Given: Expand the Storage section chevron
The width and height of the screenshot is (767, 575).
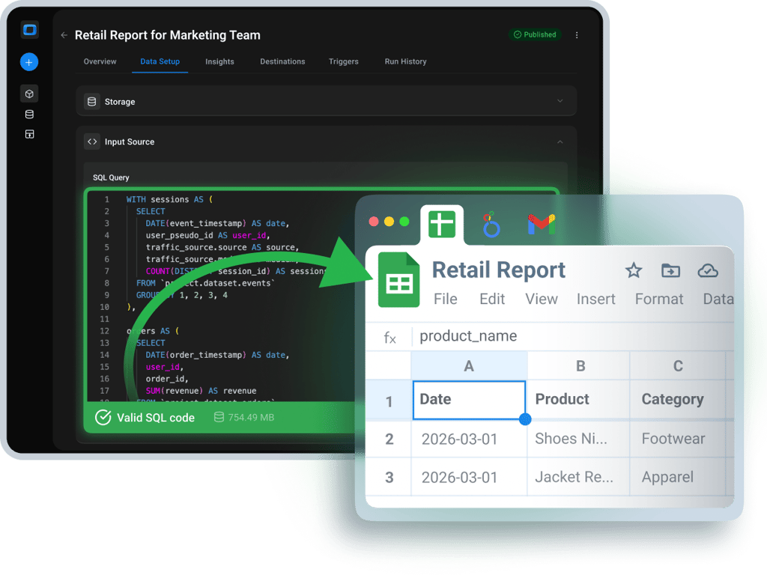Looking at the screenshot, I should click(x=560, y=101).
